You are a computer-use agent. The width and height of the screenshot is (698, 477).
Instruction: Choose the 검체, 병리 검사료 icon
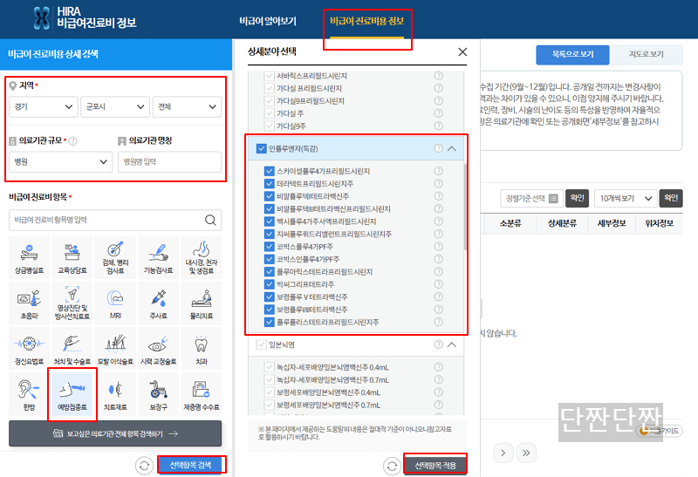115,257
